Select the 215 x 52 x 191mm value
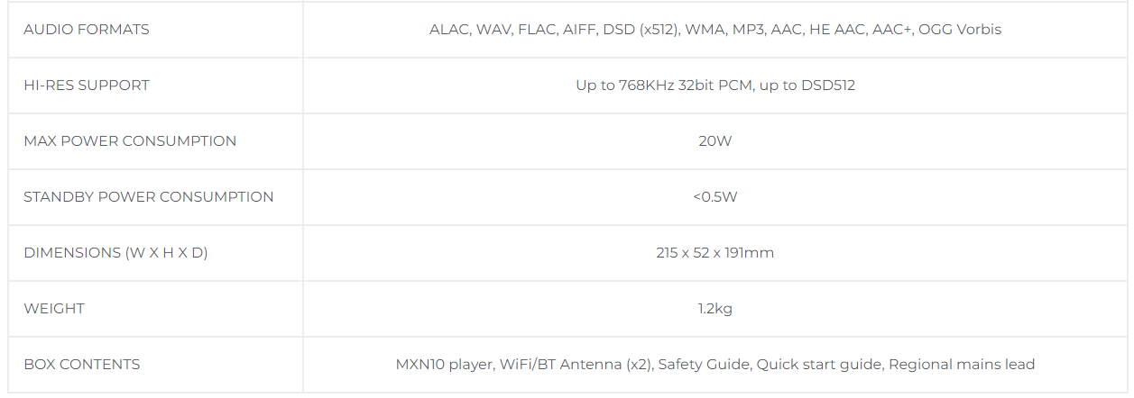 715,253
